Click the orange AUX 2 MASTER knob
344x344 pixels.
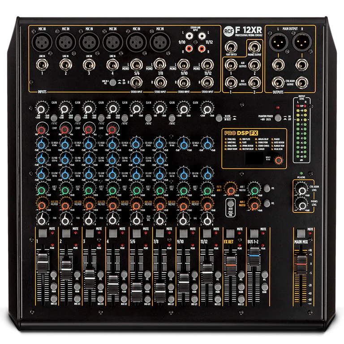click(x=254, y=205)
